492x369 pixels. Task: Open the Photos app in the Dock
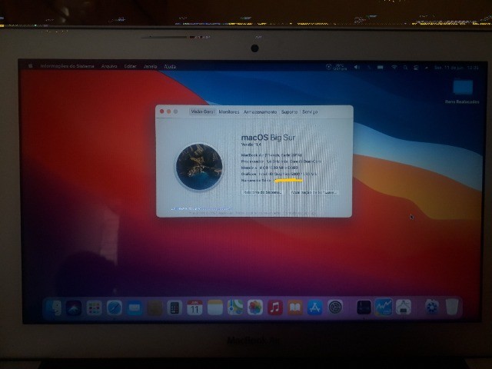(255, 307)
